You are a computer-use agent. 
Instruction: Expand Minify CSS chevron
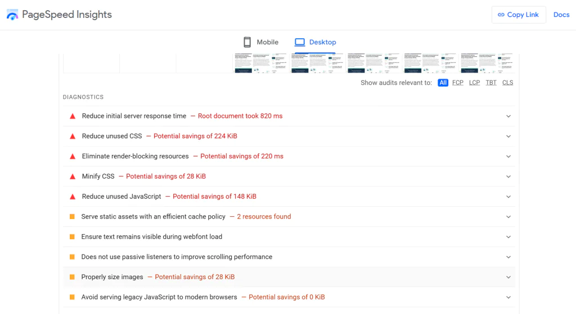click(x=508, y=177)
